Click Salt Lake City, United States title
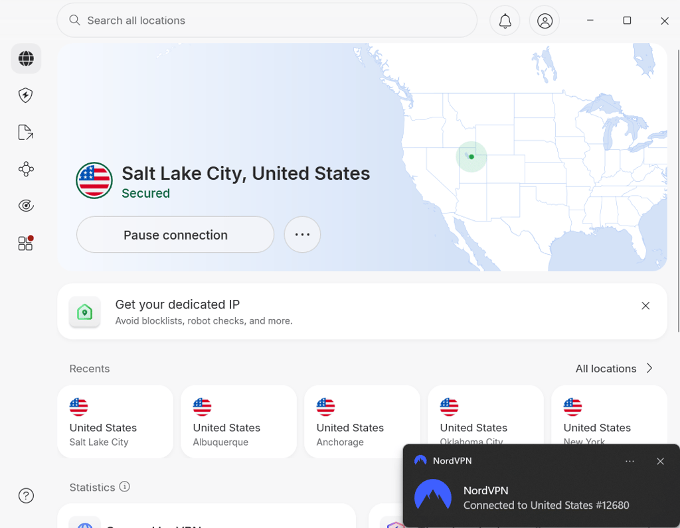The width and height of the screenshot is (680, 528). pos(246,173)
